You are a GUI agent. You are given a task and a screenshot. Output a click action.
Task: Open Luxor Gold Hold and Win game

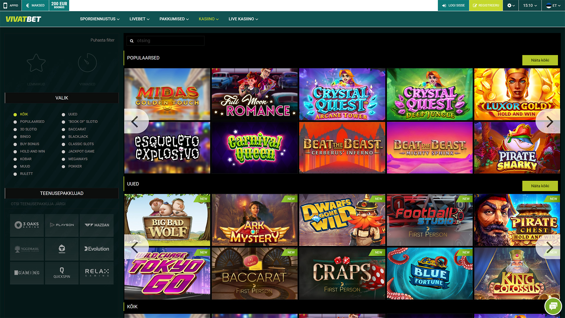[x=517, y=94]
